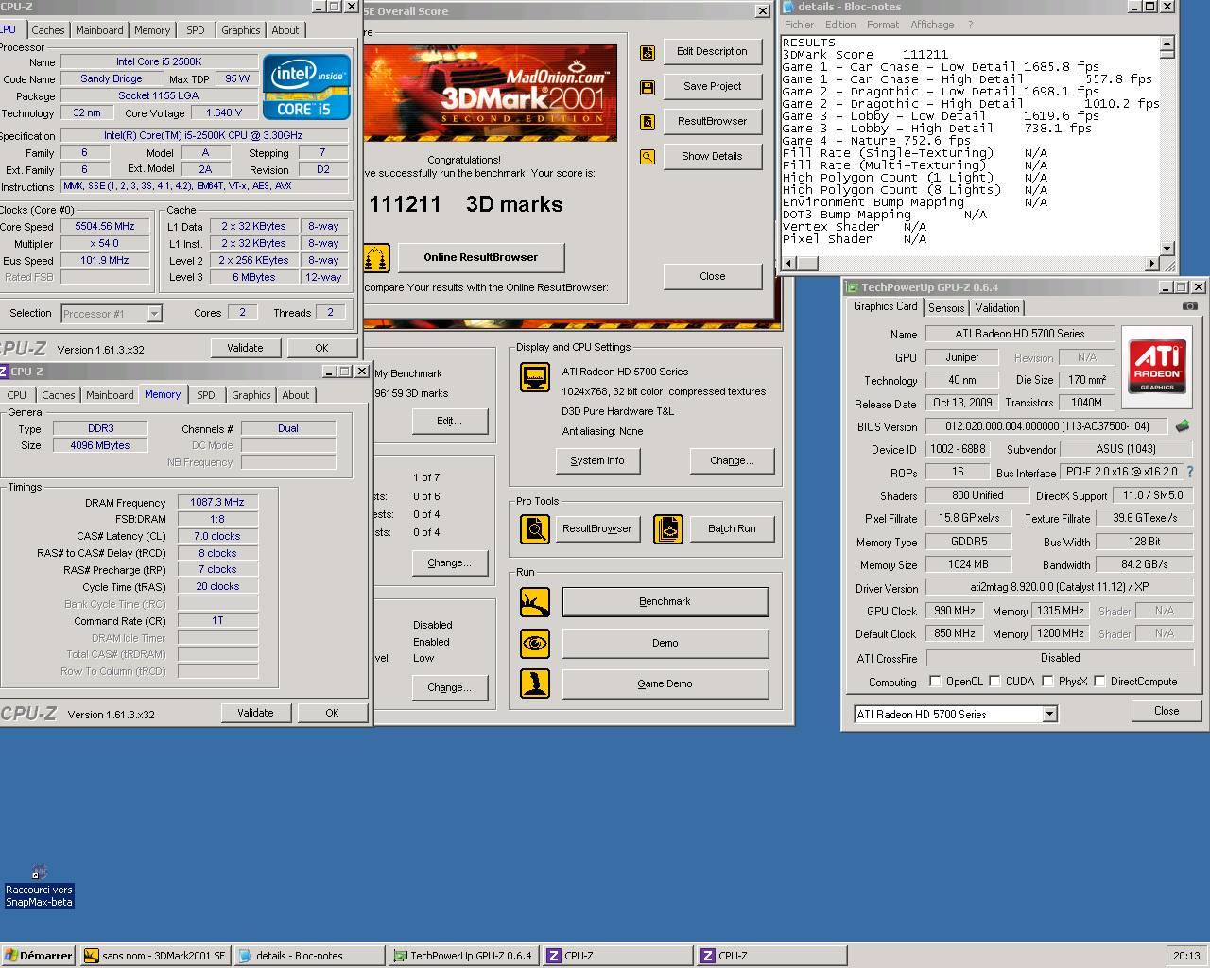
Task: Click Change button in Display and CPU Settings
Action: (732, 460)
